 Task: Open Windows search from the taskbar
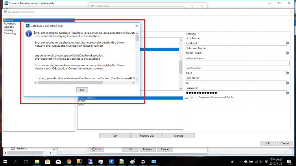tap(16, 162)
